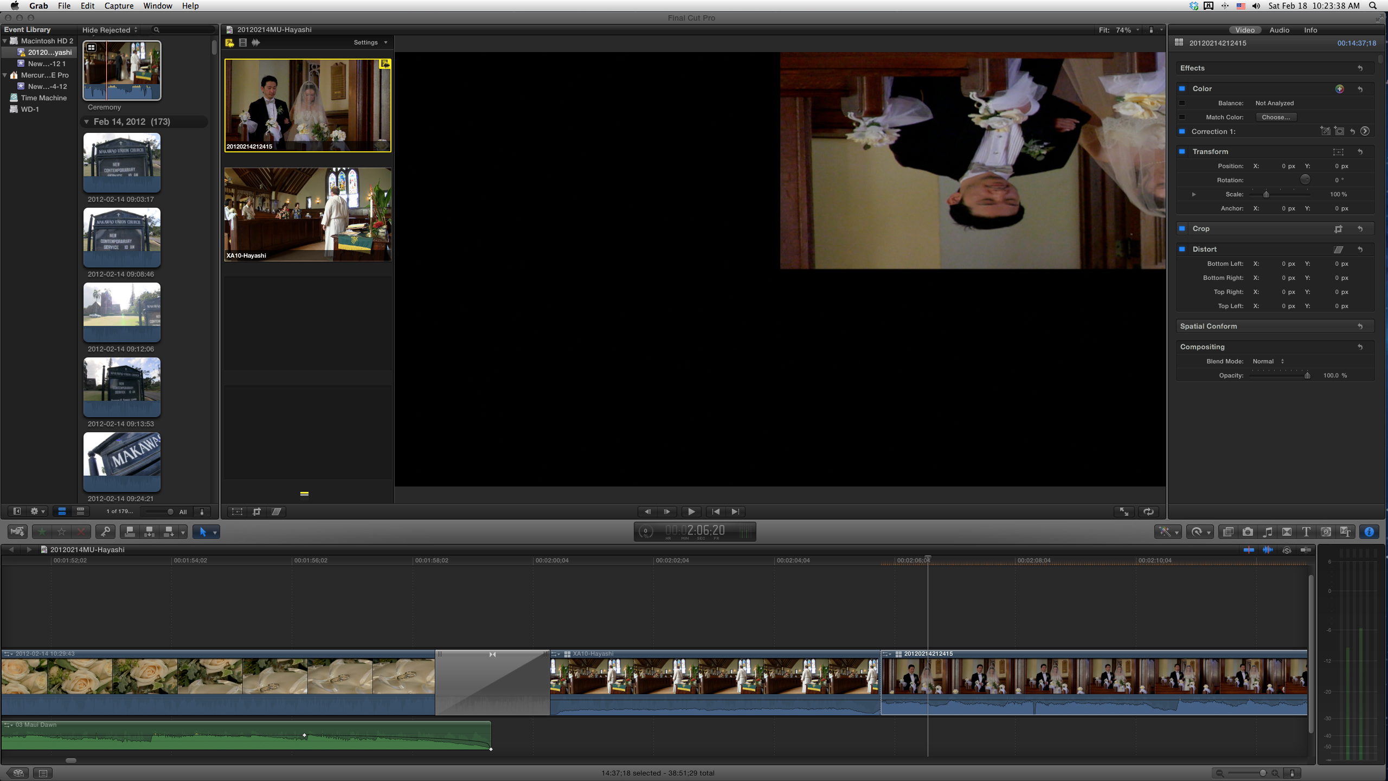Open the Grab File menu

tap(64, 5)
